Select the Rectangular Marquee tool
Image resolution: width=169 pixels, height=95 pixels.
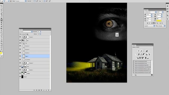(2, 8)
